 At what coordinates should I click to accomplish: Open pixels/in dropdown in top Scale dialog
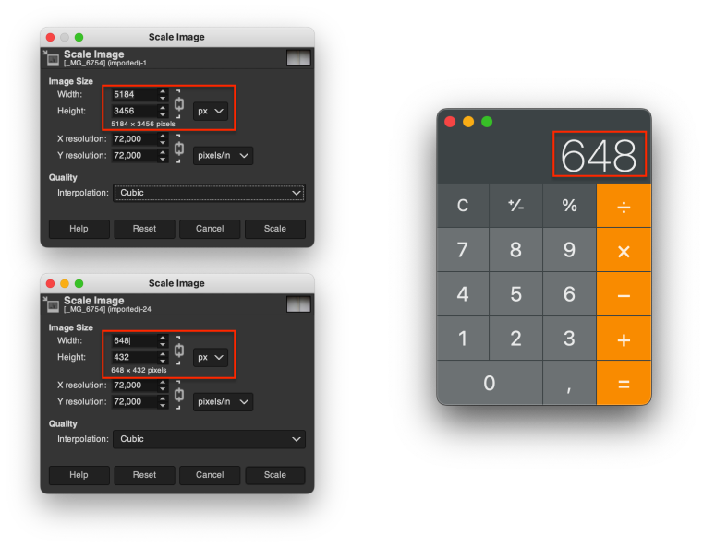(223, 156)
